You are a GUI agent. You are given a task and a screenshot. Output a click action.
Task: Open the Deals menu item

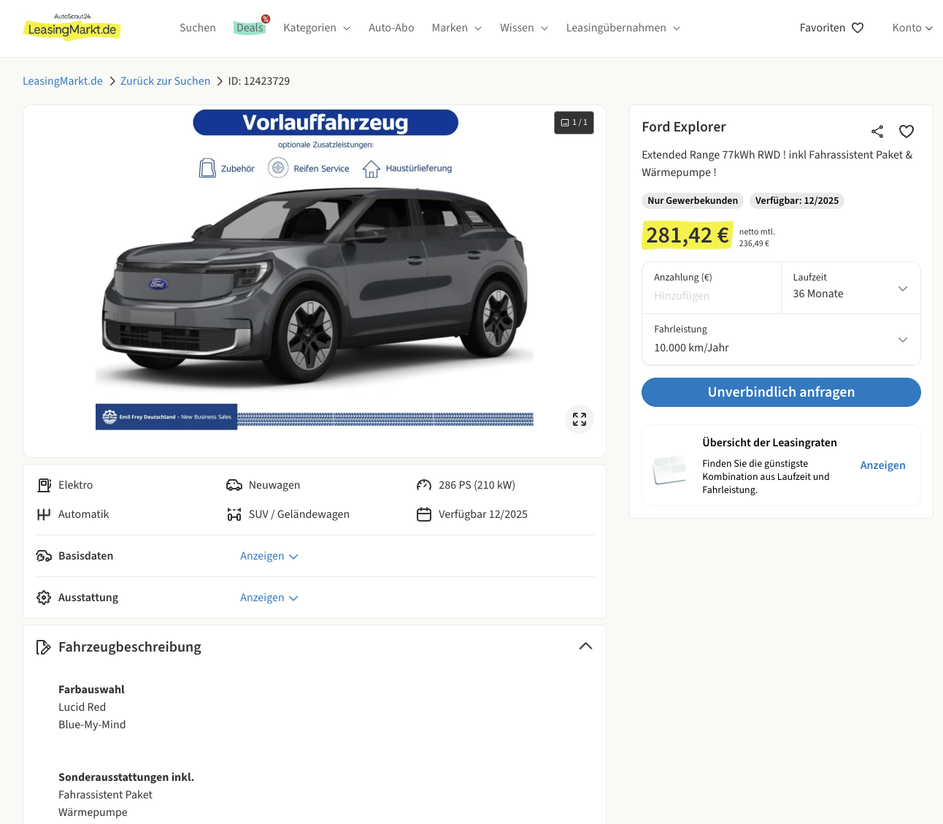tap(250, 28)
